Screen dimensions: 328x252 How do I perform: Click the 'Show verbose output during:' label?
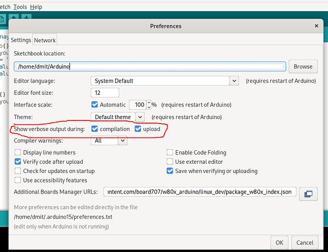pos(49,129)
